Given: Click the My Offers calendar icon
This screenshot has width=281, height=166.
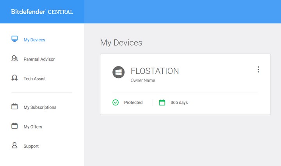Looking at the screenshot, I should point(15,126).
